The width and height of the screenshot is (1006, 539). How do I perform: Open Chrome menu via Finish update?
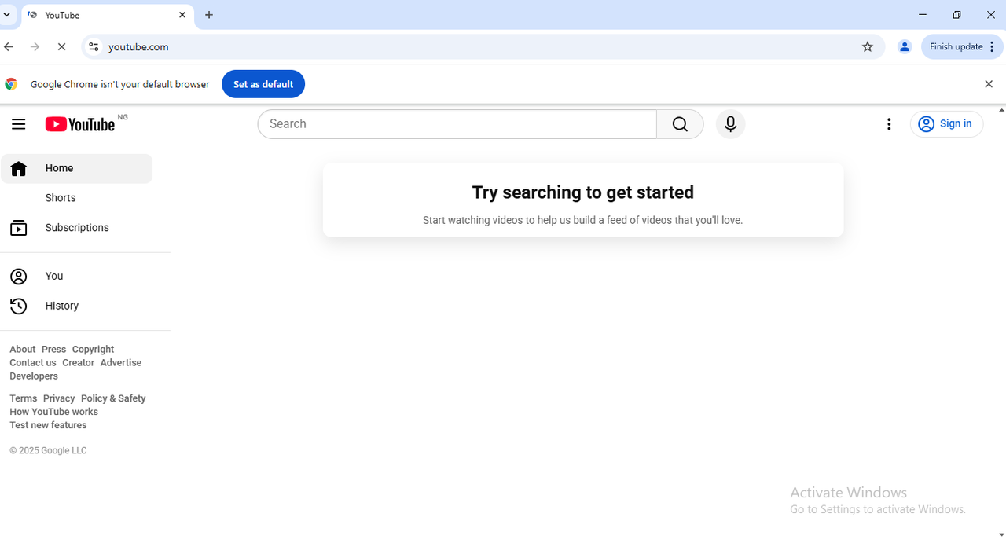coord(962,47)
